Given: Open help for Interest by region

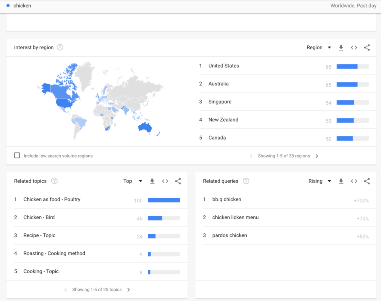Looking at the screenshot, I should pos(60,47).
